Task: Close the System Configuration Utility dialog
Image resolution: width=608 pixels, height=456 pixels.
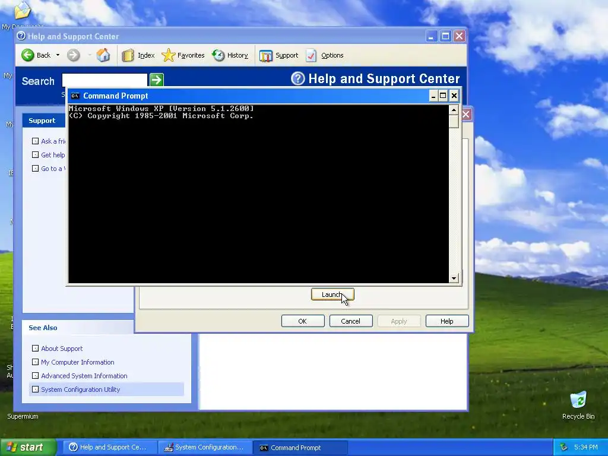Action: [x=466, y=115]
